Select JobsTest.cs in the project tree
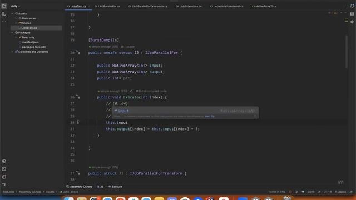356x200 pixels. 36,28
